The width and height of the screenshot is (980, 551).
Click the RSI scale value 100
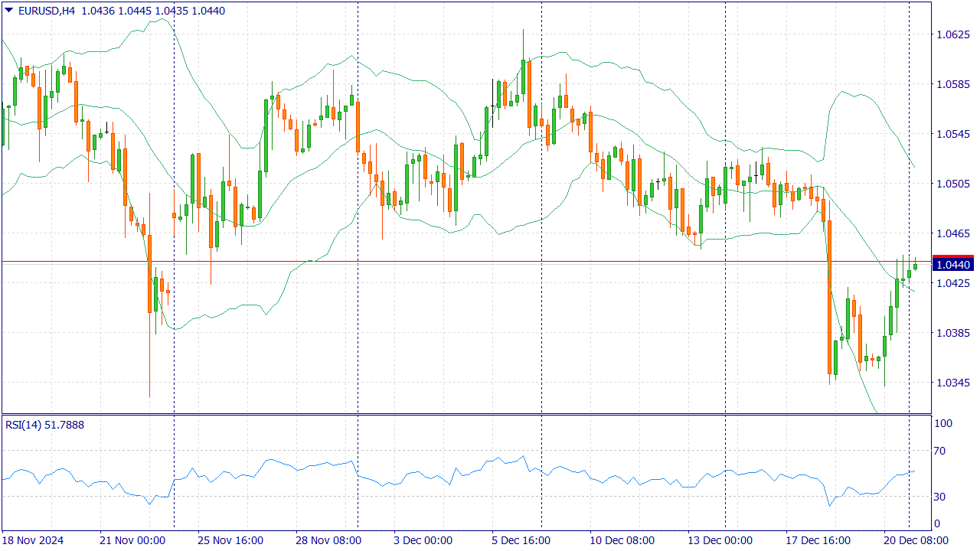pyautogui.click(x=944, y=423)
